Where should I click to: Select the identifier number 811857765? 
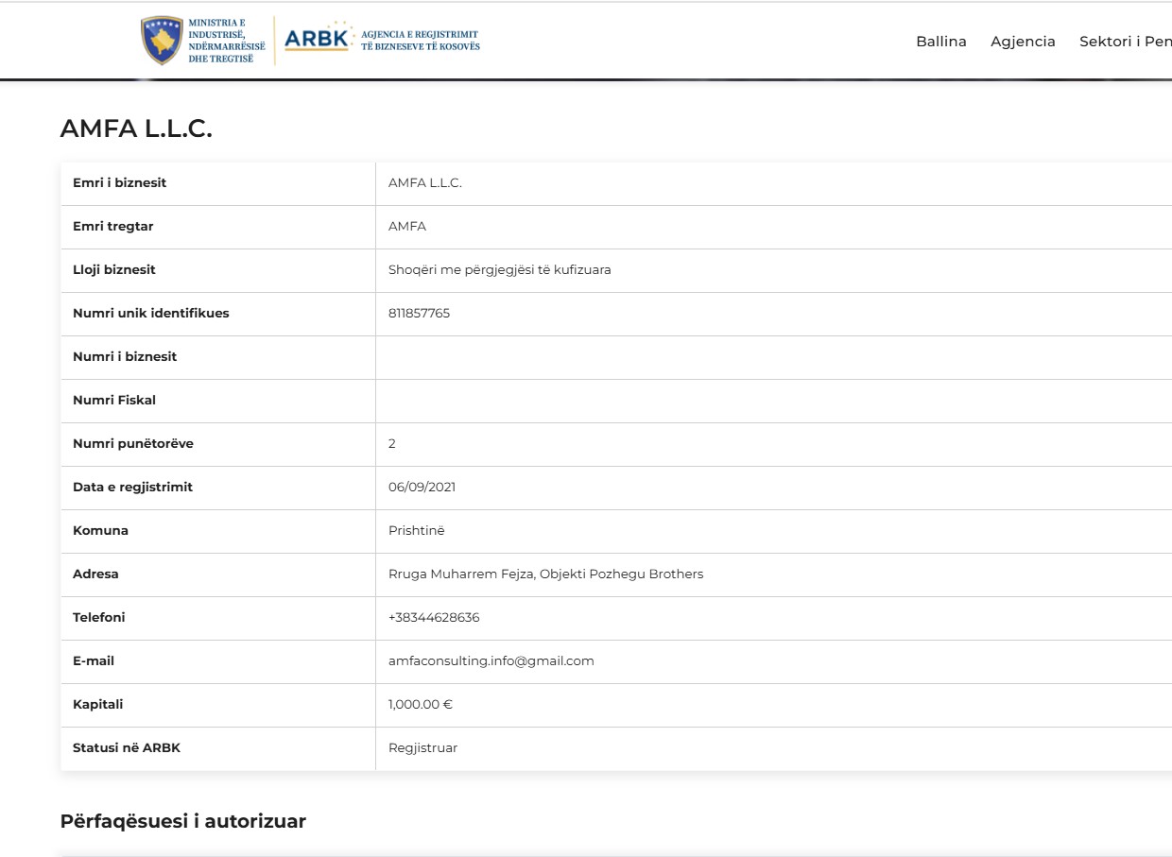pos(419,313)
